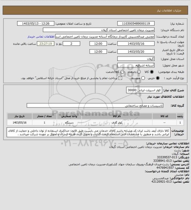Click the general description field کولر اسپیلت ایرانی 30000

[x=144, y=90]
